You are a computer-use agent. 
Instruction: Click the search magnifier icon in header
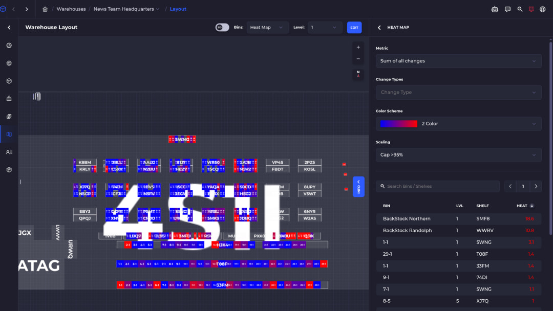[x=520, y=9]
